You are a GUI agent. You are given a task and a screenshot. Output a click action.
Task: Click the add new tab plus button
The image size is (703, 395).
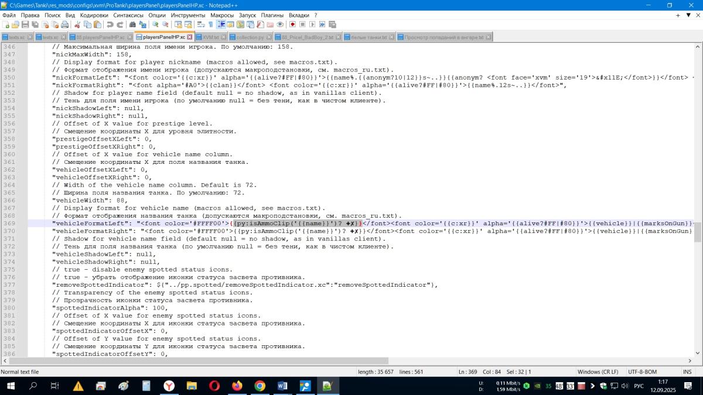[678, 15]
